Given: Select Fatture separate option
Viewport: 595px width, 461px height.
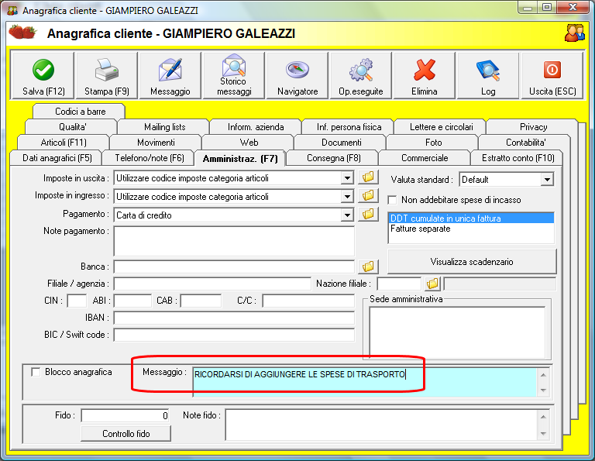Looking at the screenshot, I should [470, 229].
